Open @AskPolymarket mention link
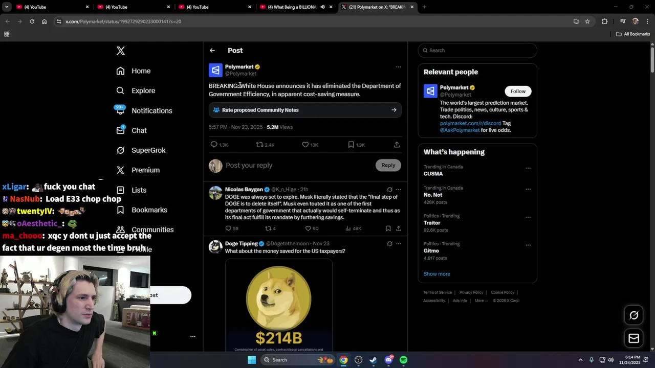655x368 pixels. click(x=460, y=130)
